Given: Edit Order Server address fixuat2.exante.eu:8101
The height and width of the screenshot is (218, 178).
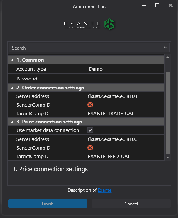Looking at the screenshot, I should [125, 96].
